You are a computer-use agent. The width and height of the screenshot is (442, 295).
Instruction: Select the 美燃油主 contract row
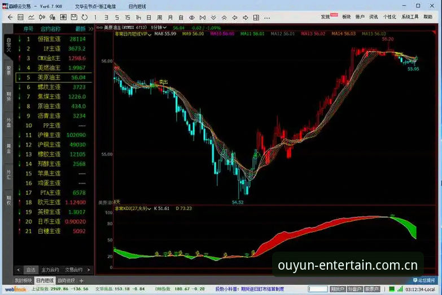point(54,68)
